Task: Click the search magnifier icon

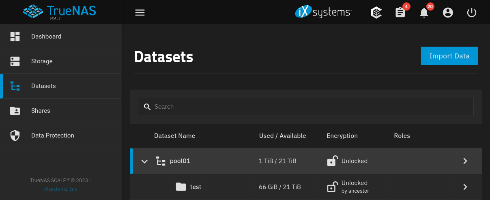Action: click(x=148, y=107)
